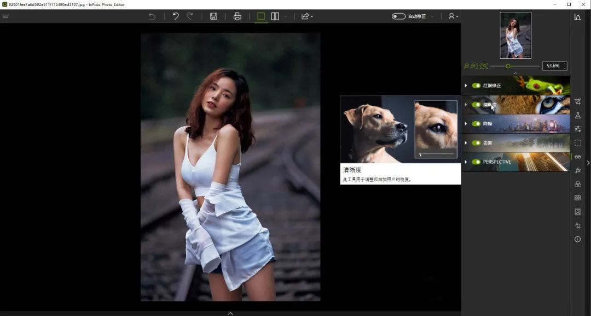Click the 去雾 label
591x316 pixels.
[488, 143]
